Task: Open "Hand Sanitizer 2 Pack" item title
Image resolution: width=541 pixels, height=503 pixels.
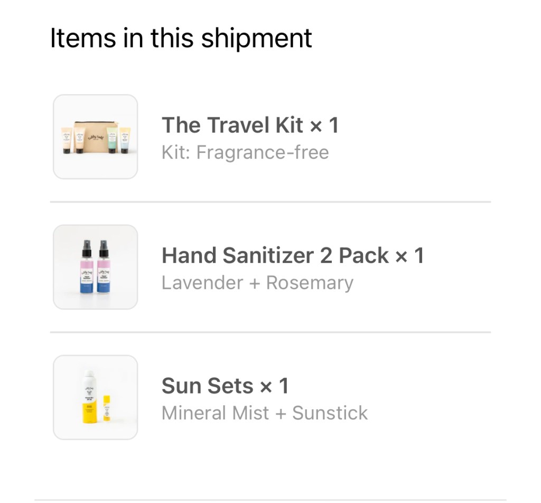Action: (x=275, y=256)
